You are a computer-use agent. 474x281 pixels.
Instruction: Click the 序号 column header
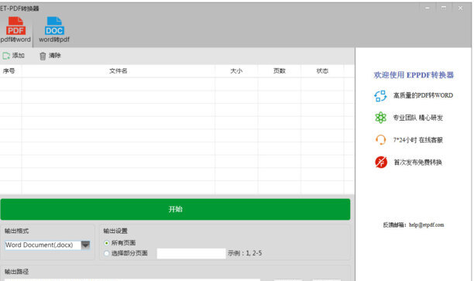click(x=9, y=71)
